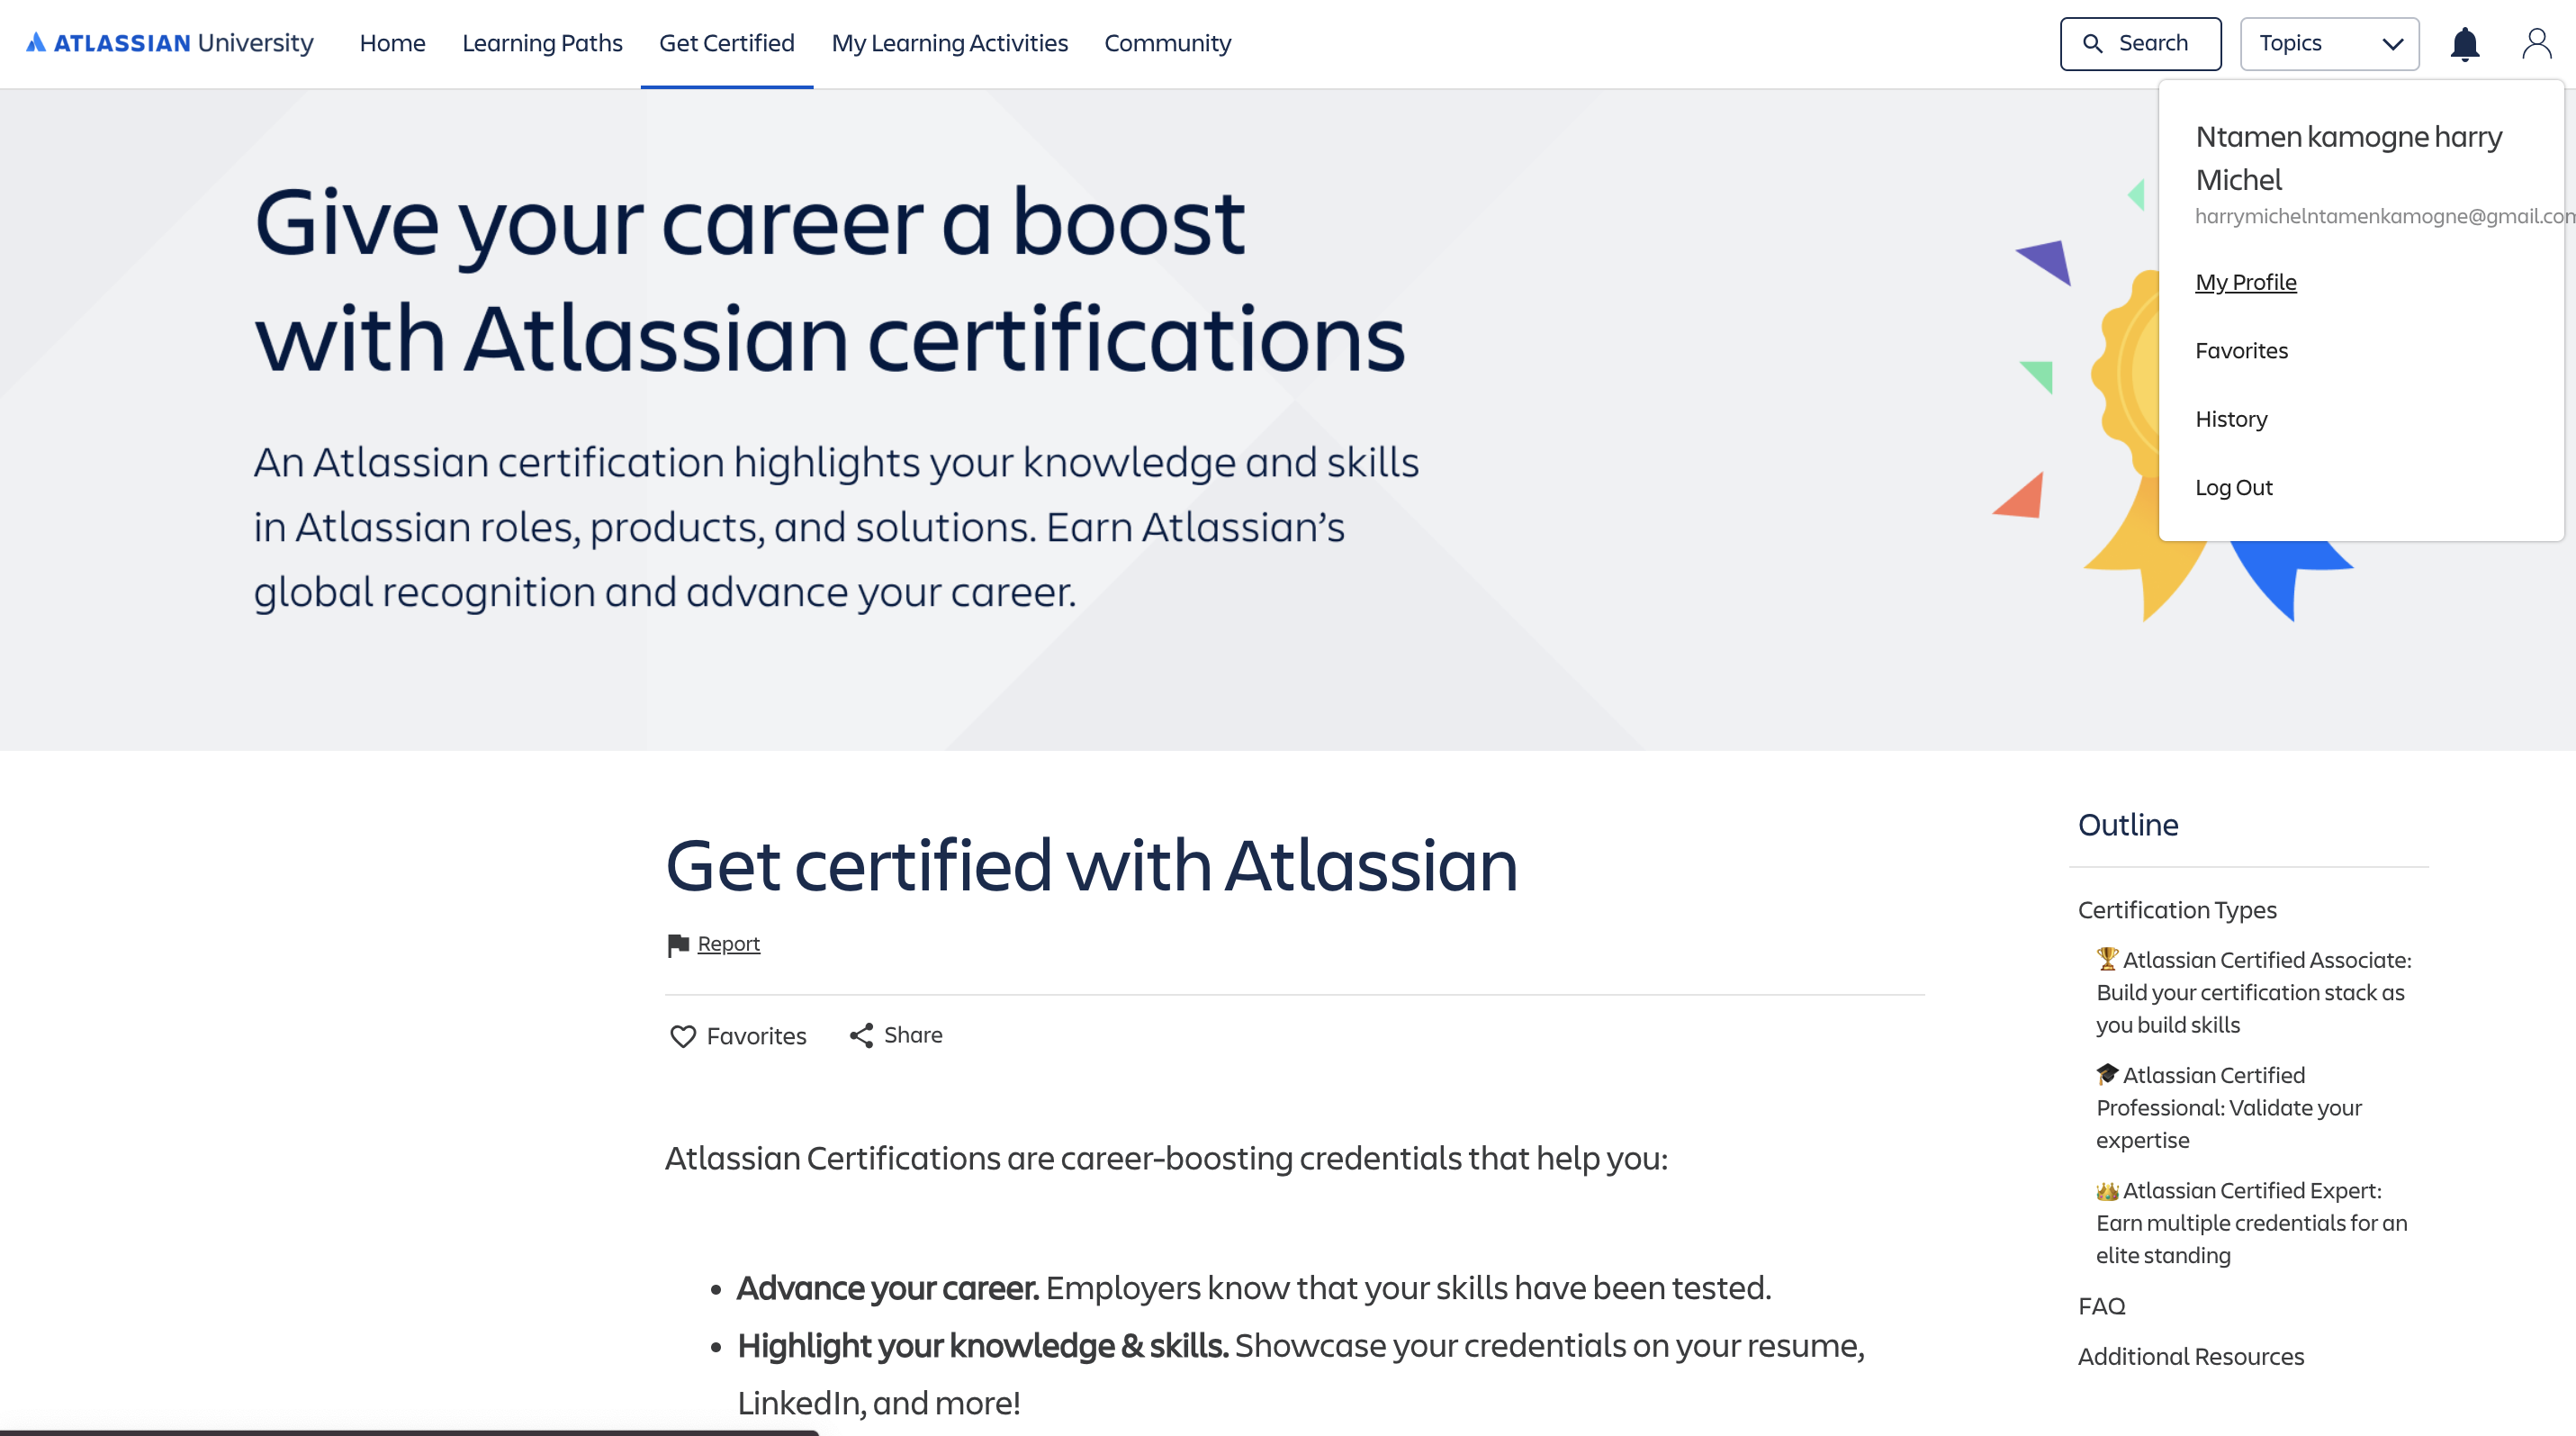The image size is (2576, 1436).
Task: Log out via the account menu
Action: pyautogui.click(x=2233, y=487)
